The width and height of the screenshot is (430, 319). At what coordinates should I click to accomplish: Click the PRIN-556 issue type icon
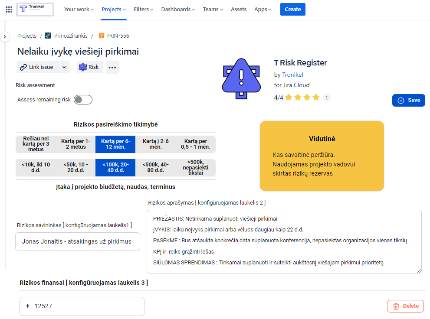point(101,36)
